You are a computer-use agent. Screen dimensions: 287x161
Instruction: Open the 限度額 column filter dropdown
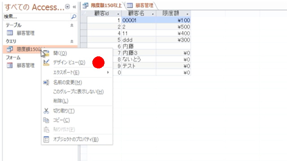click(187, 14)
